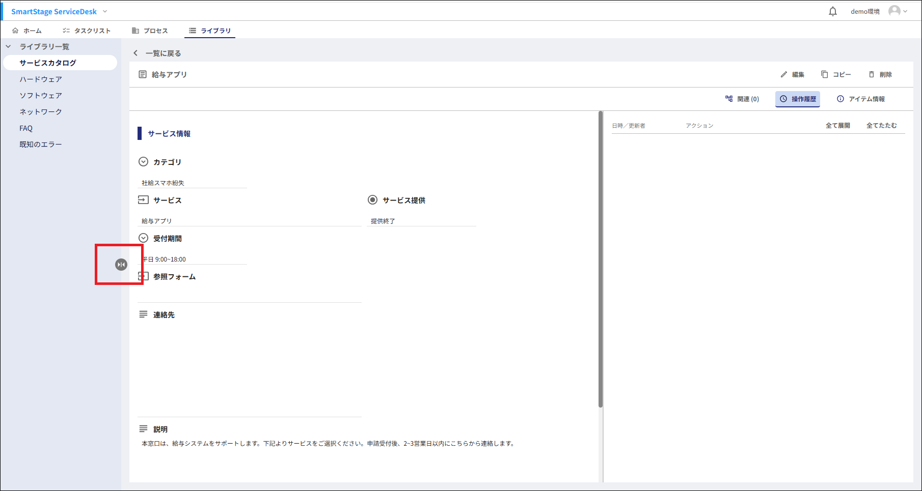Select ハードウェア in library sidebar
Viewport: 922px width, 491px height.
coord(41,79)
